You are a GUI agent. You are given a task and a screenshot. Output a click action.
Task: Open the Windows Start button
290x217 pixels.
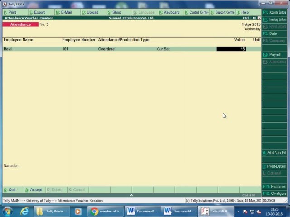7,212
